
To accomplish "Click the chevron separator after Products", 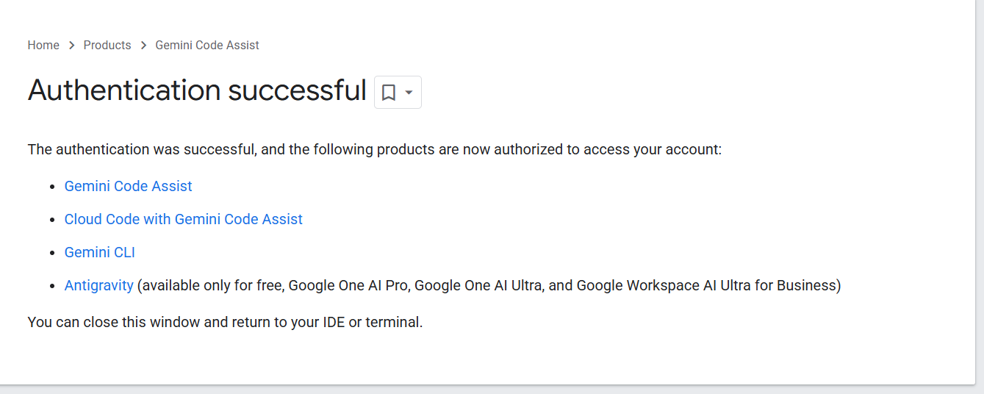I will (143, 46).
